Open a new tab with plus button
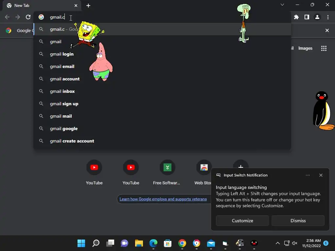335x251 pixels. click(x=88, y=6)
